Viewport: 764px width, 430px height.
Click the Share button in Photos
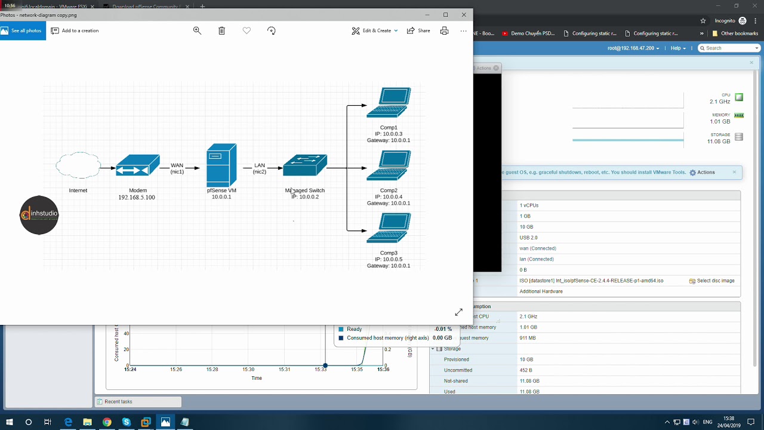[x=418, y=30]
